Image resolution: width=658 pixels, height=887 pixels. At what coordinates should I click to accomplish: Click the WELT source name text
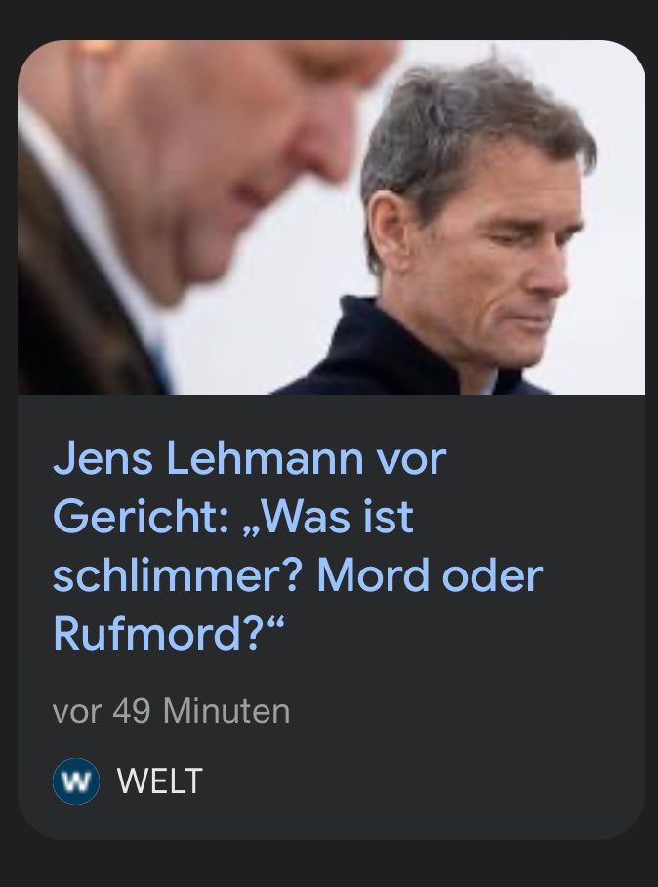click(x=159, y=781)
